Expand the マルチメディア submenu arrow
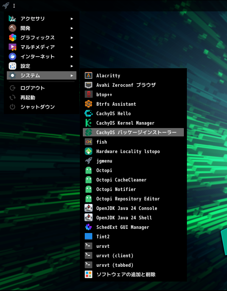The width and height of the screenshot is (227, 291). pyautogui.click(x=72, y=47)
